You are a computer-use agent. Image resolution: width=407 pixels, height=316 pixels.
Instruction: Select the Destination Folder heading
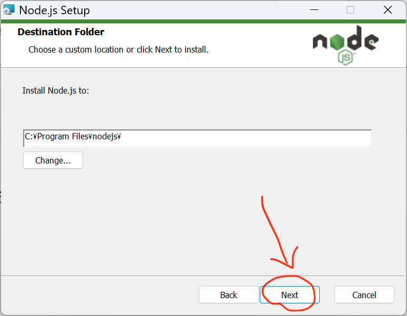61,32
